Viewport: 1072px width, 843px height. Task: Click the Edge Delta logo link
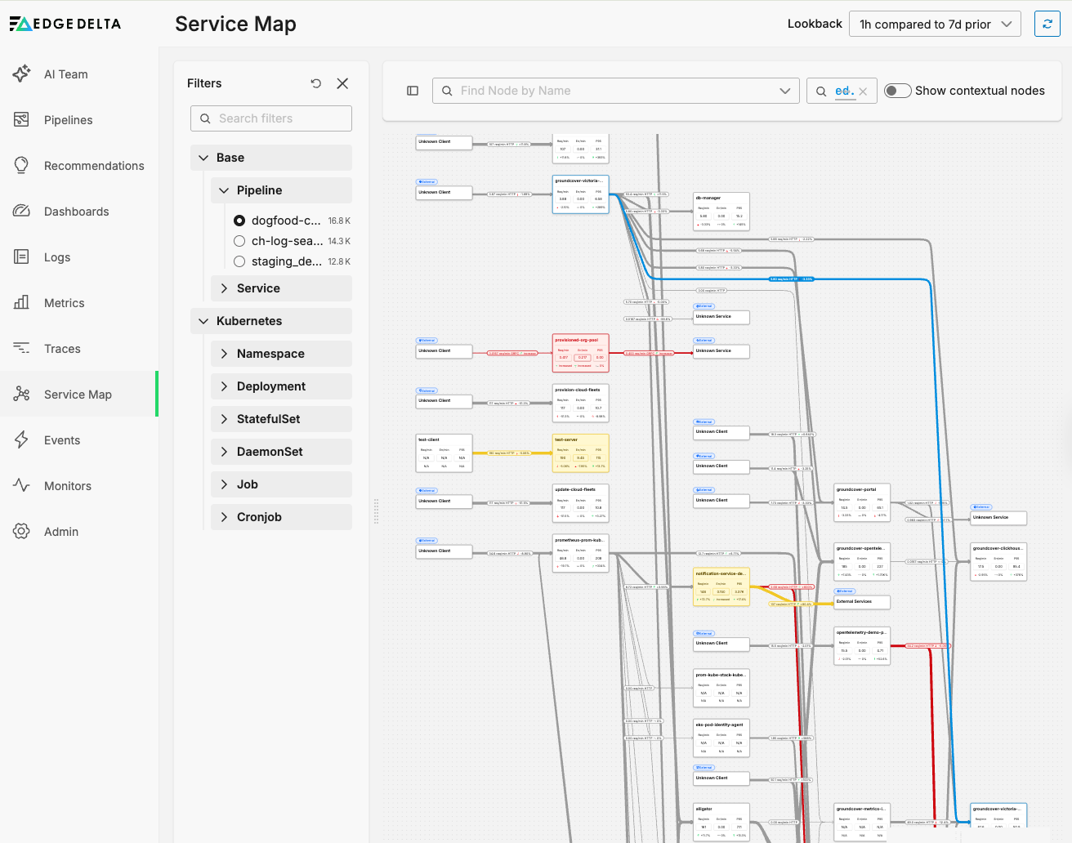pos(65,24)
